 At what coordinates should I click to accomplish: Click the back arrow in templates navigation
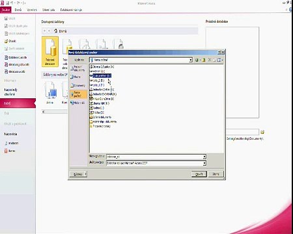(44, 31)
